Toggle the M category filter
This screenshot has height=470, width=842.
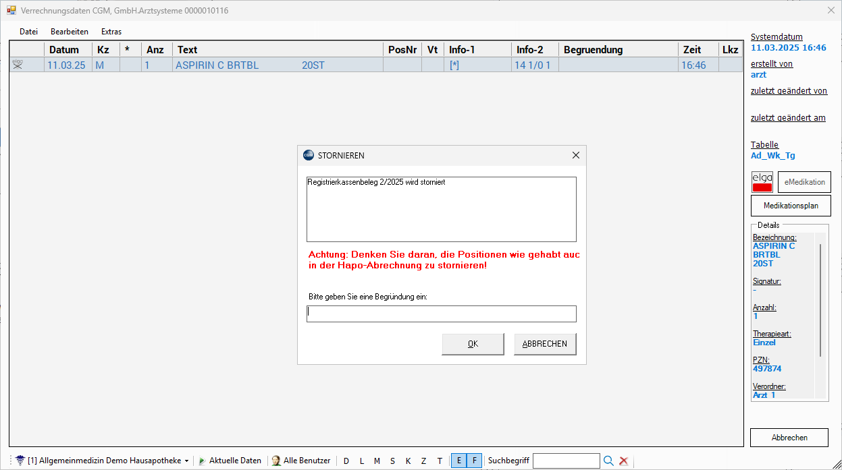click(377, 461)
